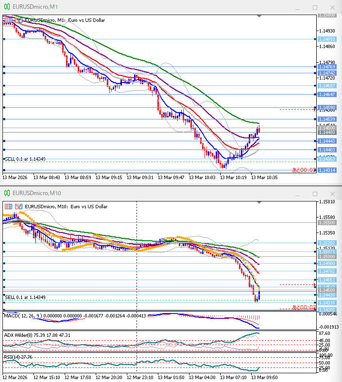The image size is (342, 382).
Task: Click the chart shift triangle on M1 chart
Action: coord(258,16)
